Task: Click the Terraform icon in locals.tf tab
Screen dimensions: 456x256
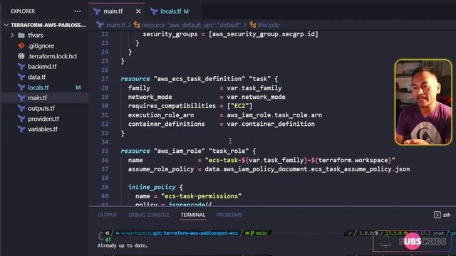Action: 154,11
